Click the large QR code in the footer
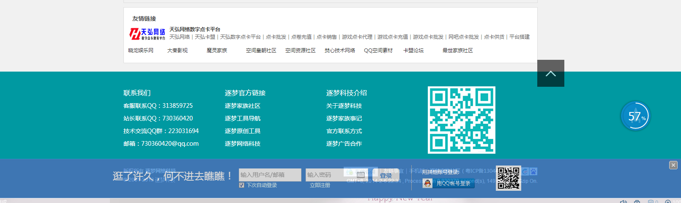Screen dimensions: 681x203 [462, 120]
